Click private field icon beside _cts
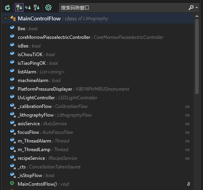The width and height of the screenshot is (203, 190). (x=13, y=166)
